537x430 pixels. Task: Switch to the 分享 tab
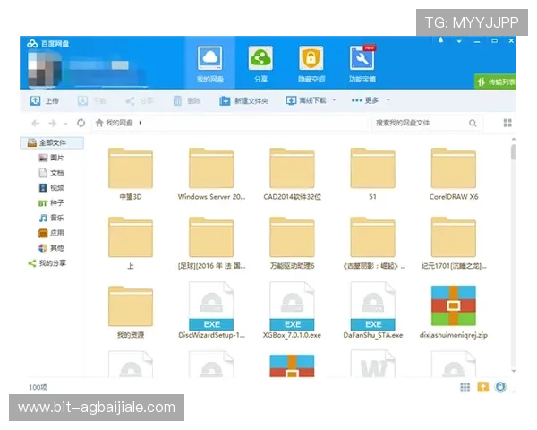click(x=260, y=64)
